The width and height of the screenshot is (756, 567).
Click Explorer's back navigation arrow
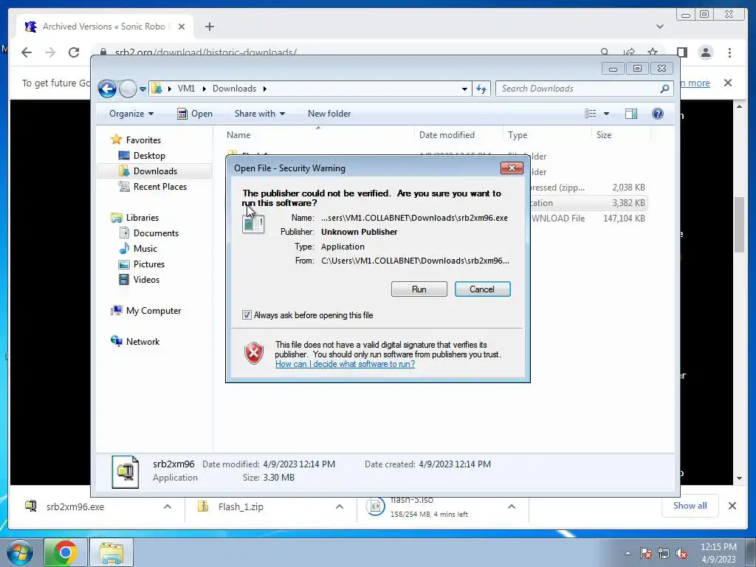coord(107,89)
